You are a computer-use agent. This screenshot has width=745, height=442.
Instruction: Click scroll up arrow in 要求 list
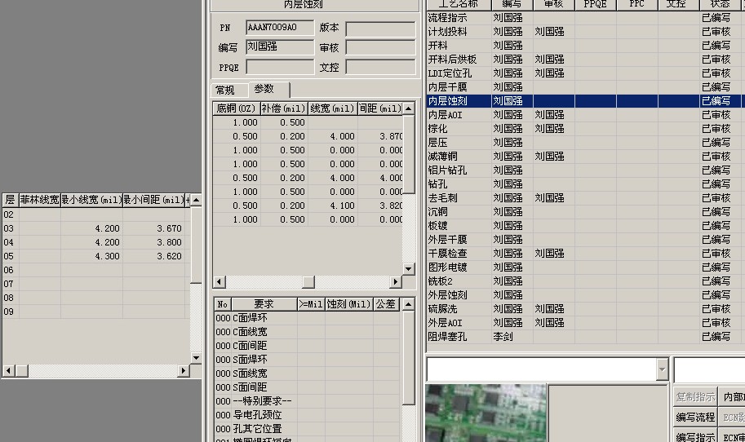click(x=408, y=304)
